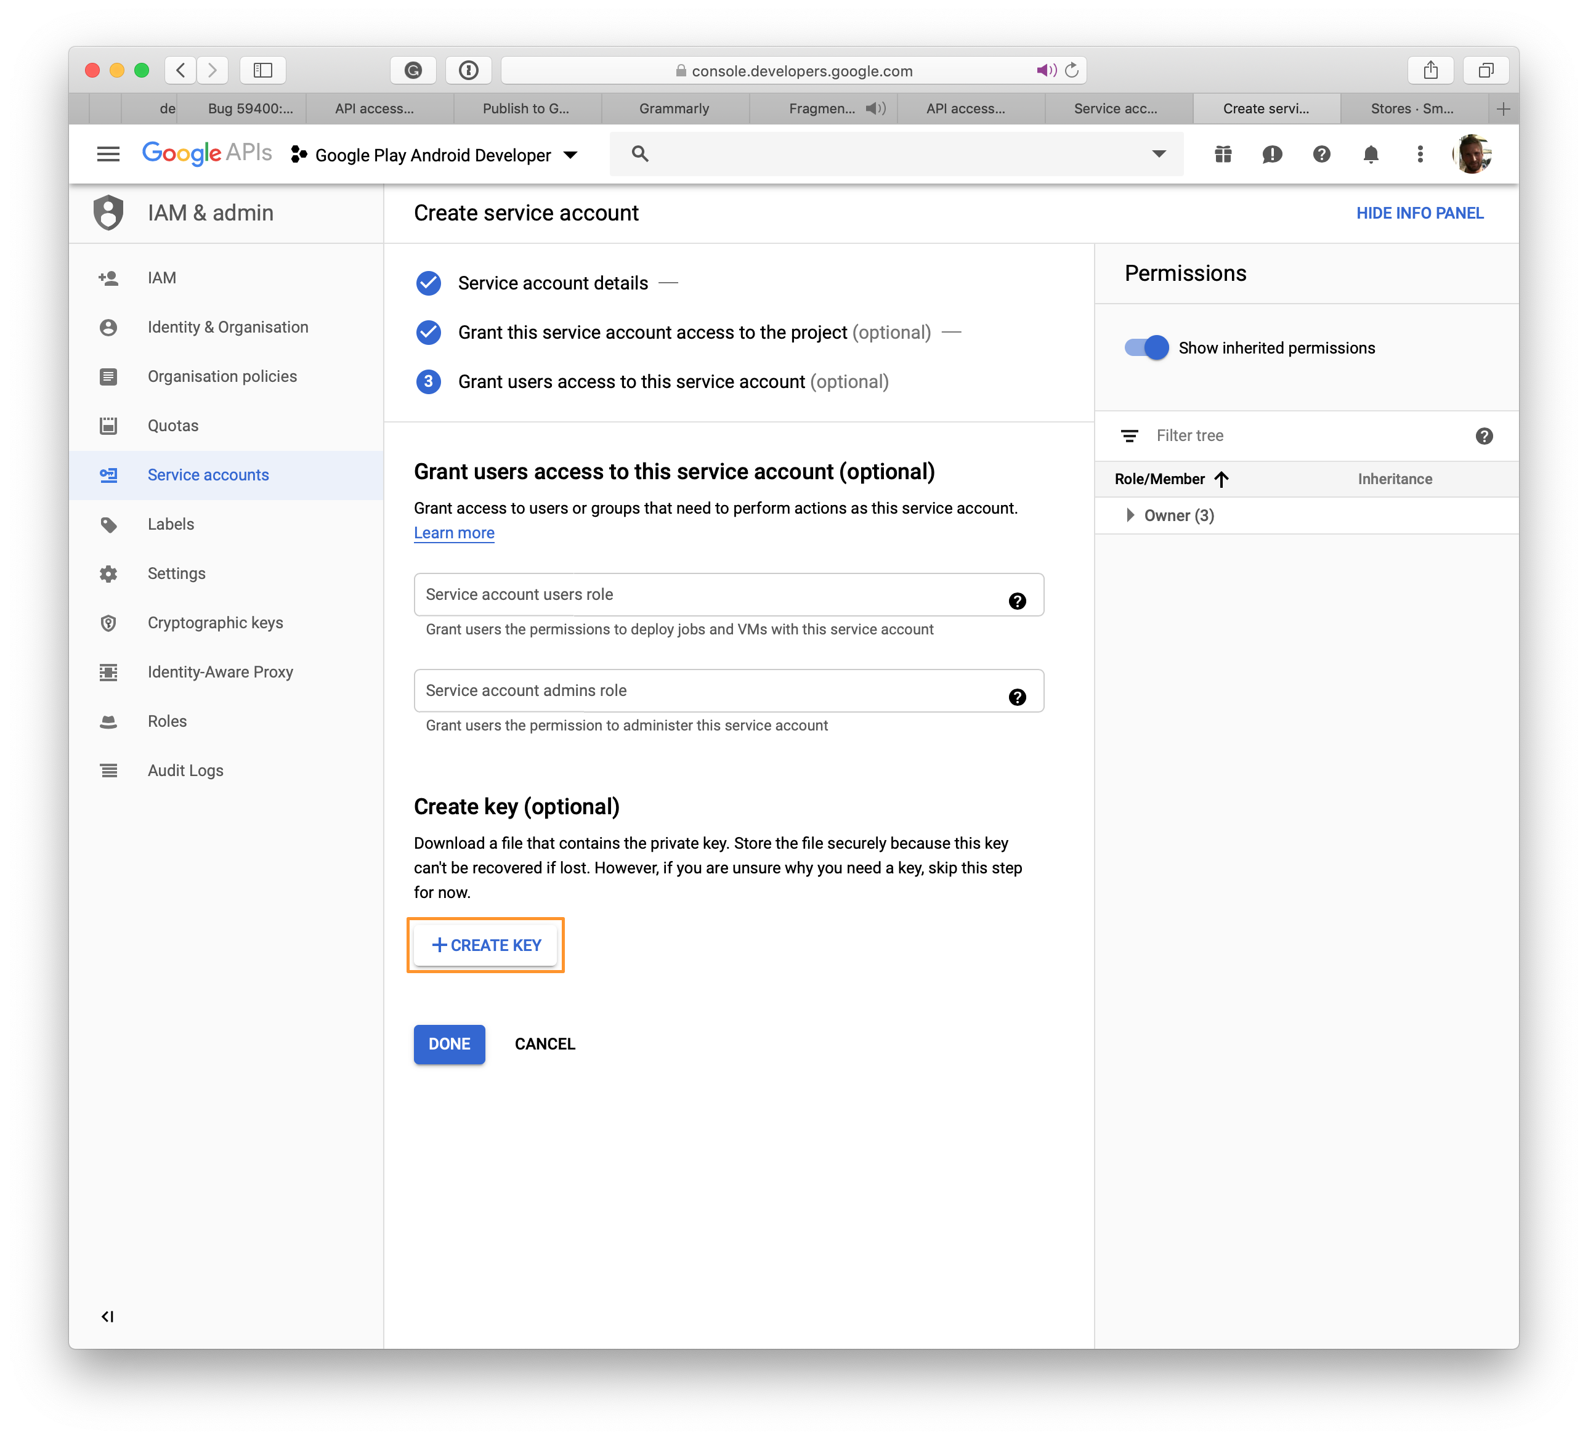Screen dimensions: 1588x1440
Task: Click the + CREATE KEY button
Action: tap(485, 944)
